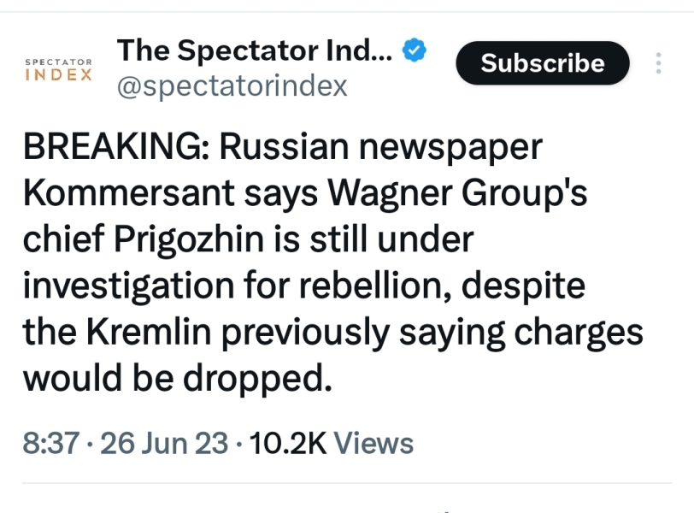Click the blue verified checkmark badge
The image size is (694, 513).
(415, 51)
